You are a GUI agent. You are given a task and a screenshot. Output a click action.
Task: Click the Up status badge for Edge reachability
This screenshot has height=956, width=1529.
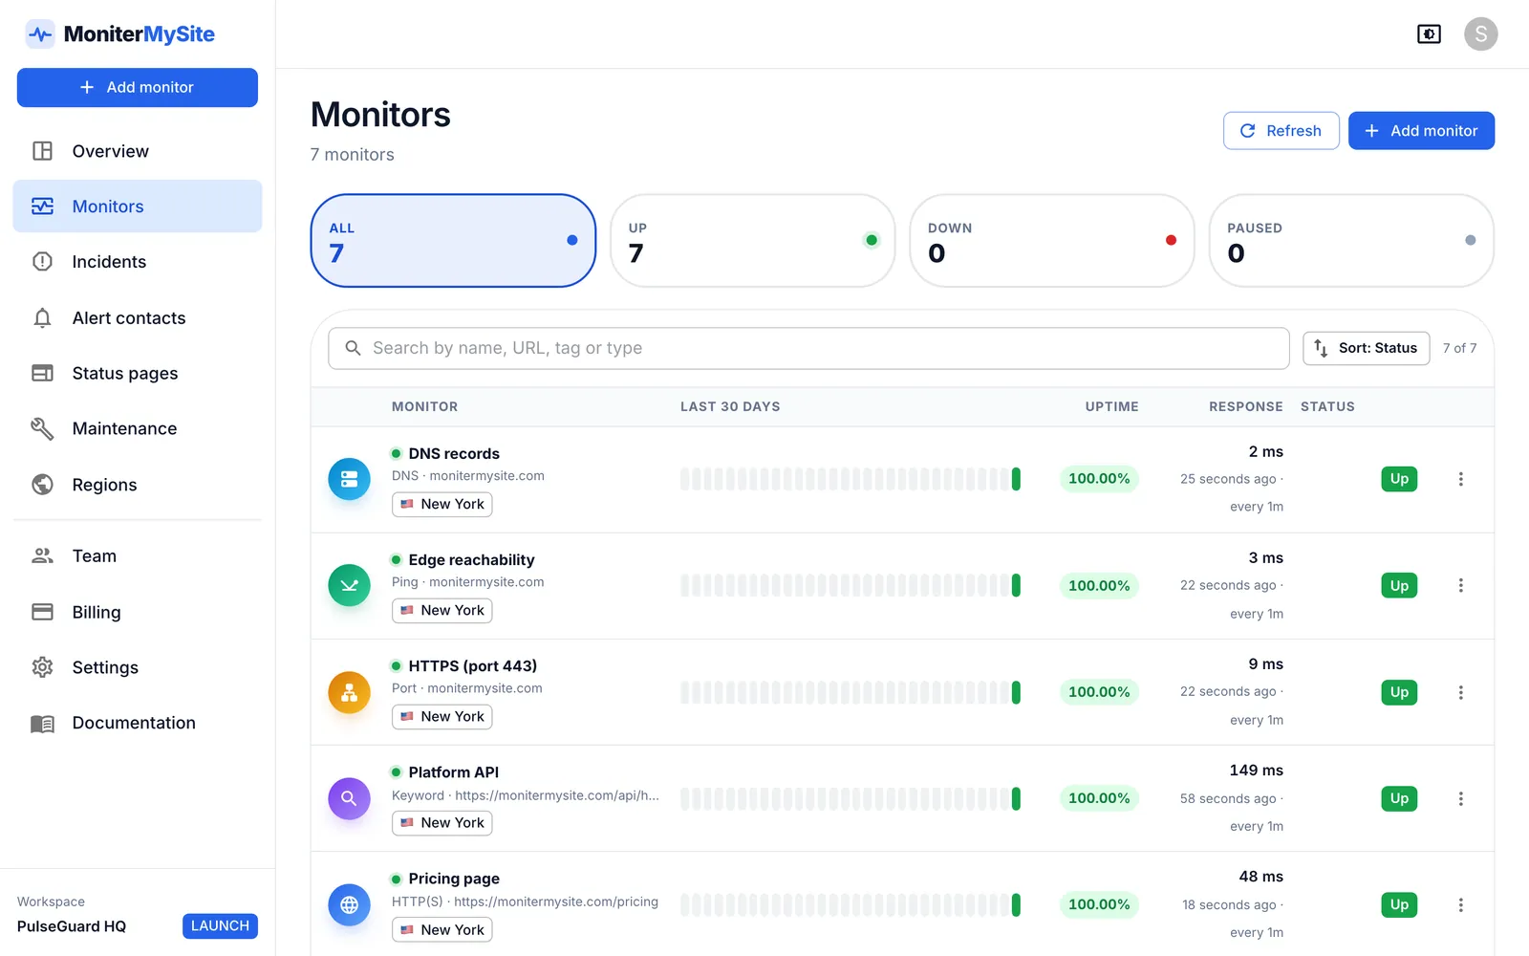(1399, 585)
